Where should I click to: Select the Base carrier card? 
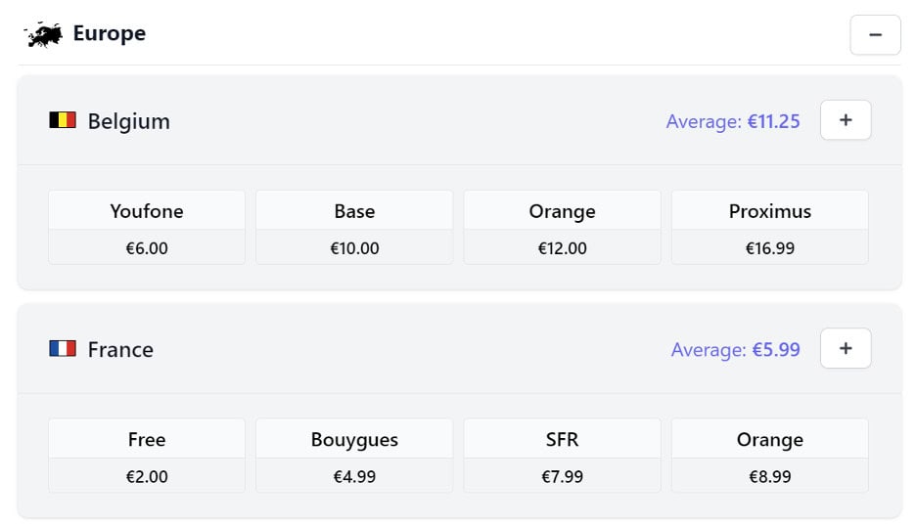click(354, 227)
